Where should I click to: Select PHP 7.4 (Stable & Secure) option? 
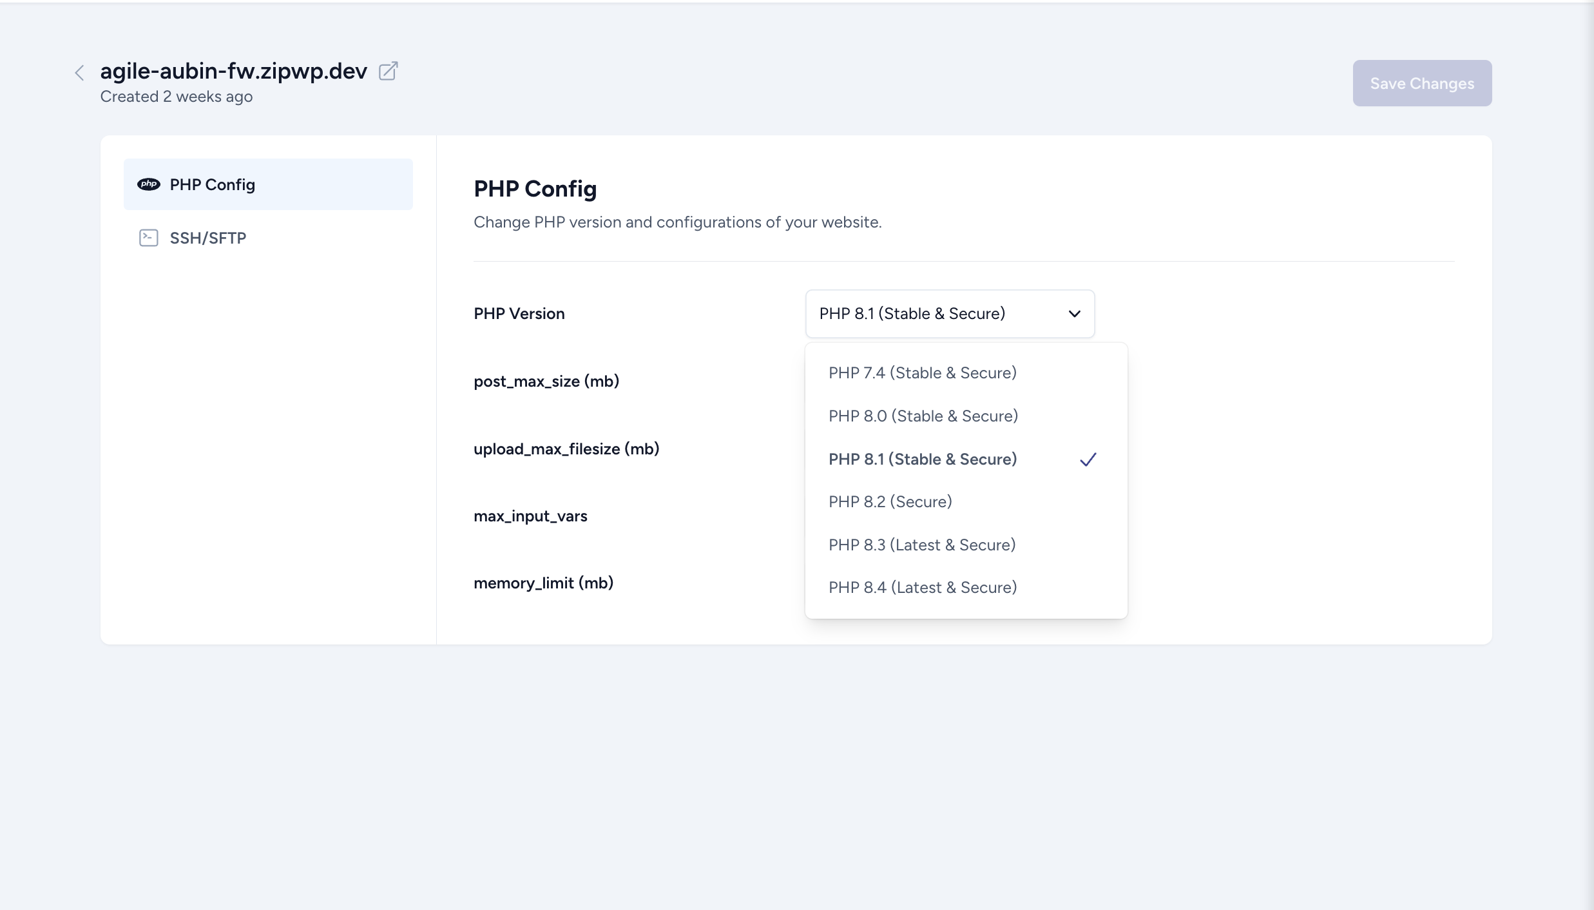(x=922, y=373)
